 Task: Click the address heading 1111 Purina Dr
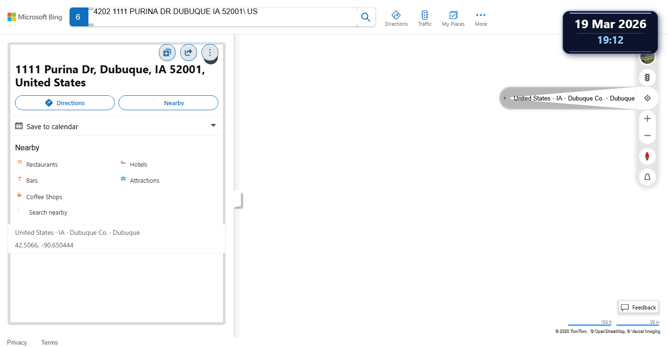(110, 76)
